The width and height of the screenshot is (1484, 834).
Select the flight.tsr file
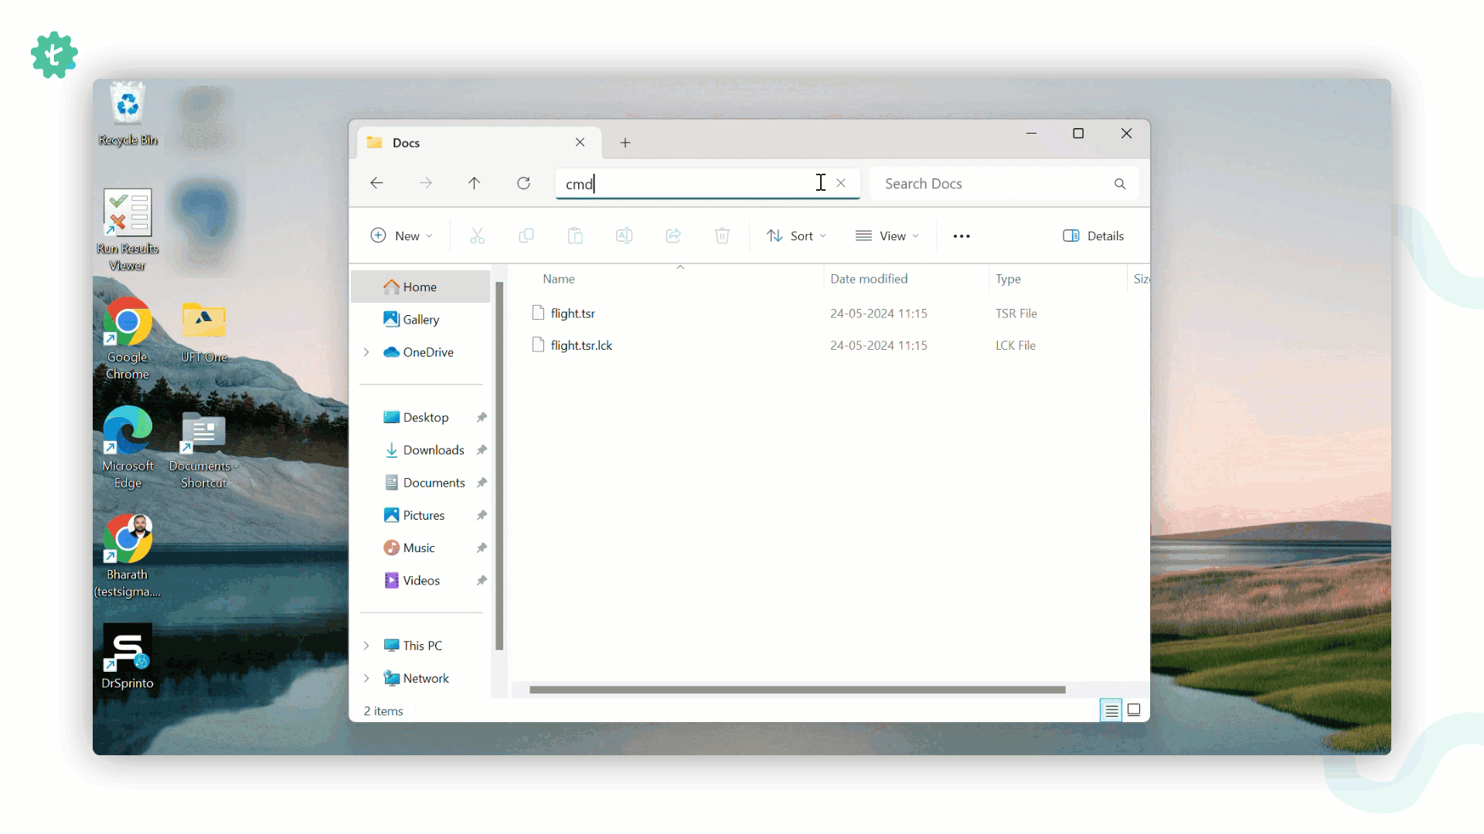[573, 314]
